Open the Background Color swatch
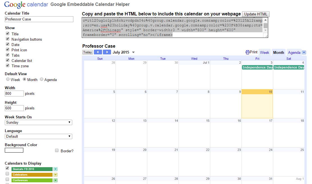The image size is (312, 184). click(x=14, y=150)
